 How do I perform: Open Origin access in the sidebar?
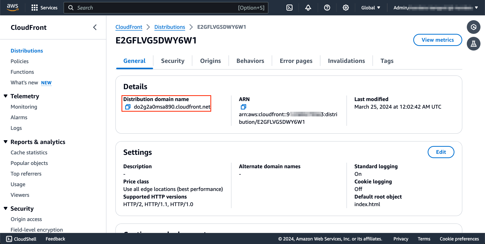click(26, 219)
